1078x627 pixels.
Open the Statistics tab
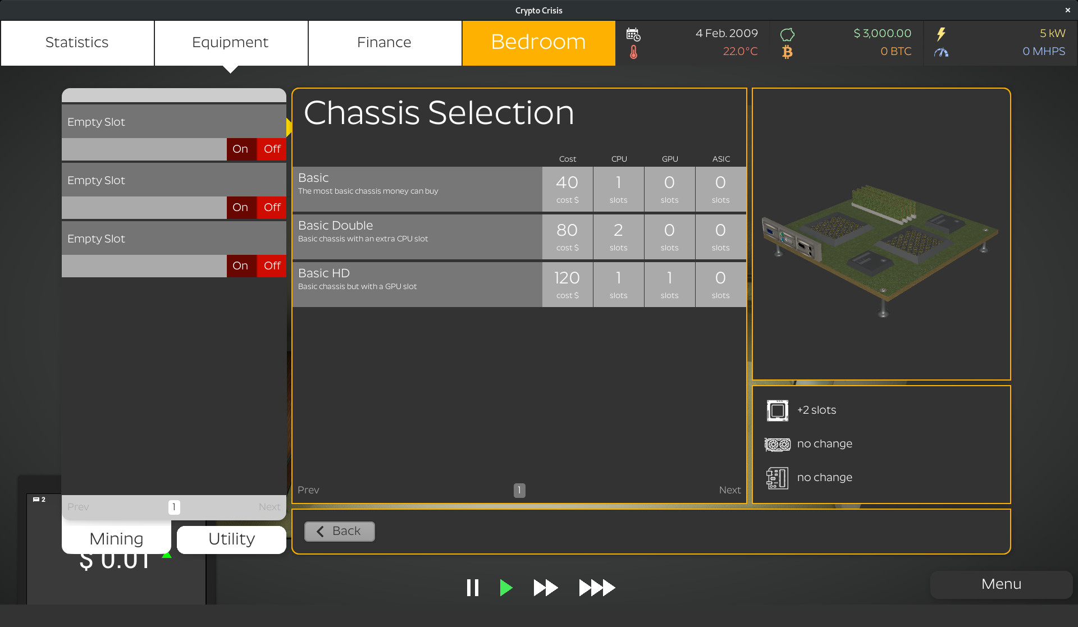point(77,42)
